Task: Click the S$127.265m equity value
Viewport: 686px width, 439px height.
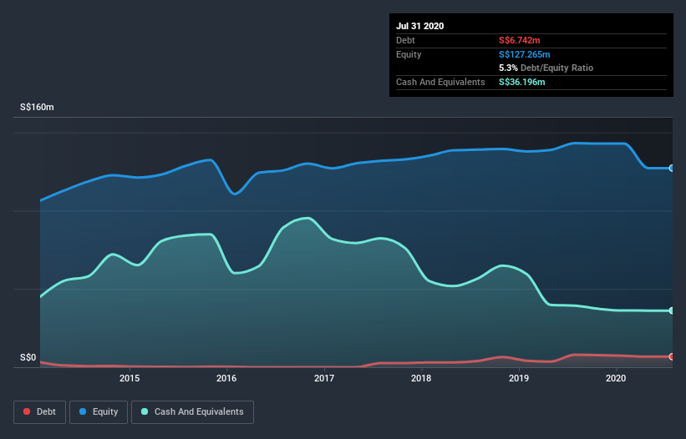Action: click(x=525, y=54)
